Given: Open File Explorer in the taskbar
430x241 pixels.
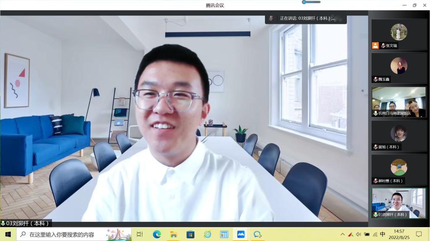Looking at the screenshot, I should (173, 234).
